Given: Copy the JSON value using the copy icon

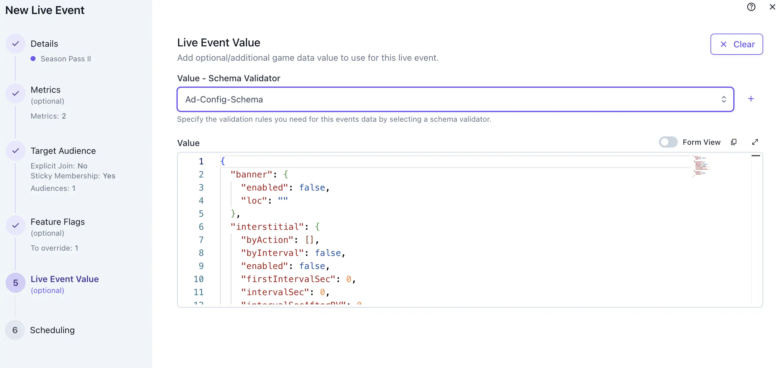Looking at the screenshot, I should [734, 142].
